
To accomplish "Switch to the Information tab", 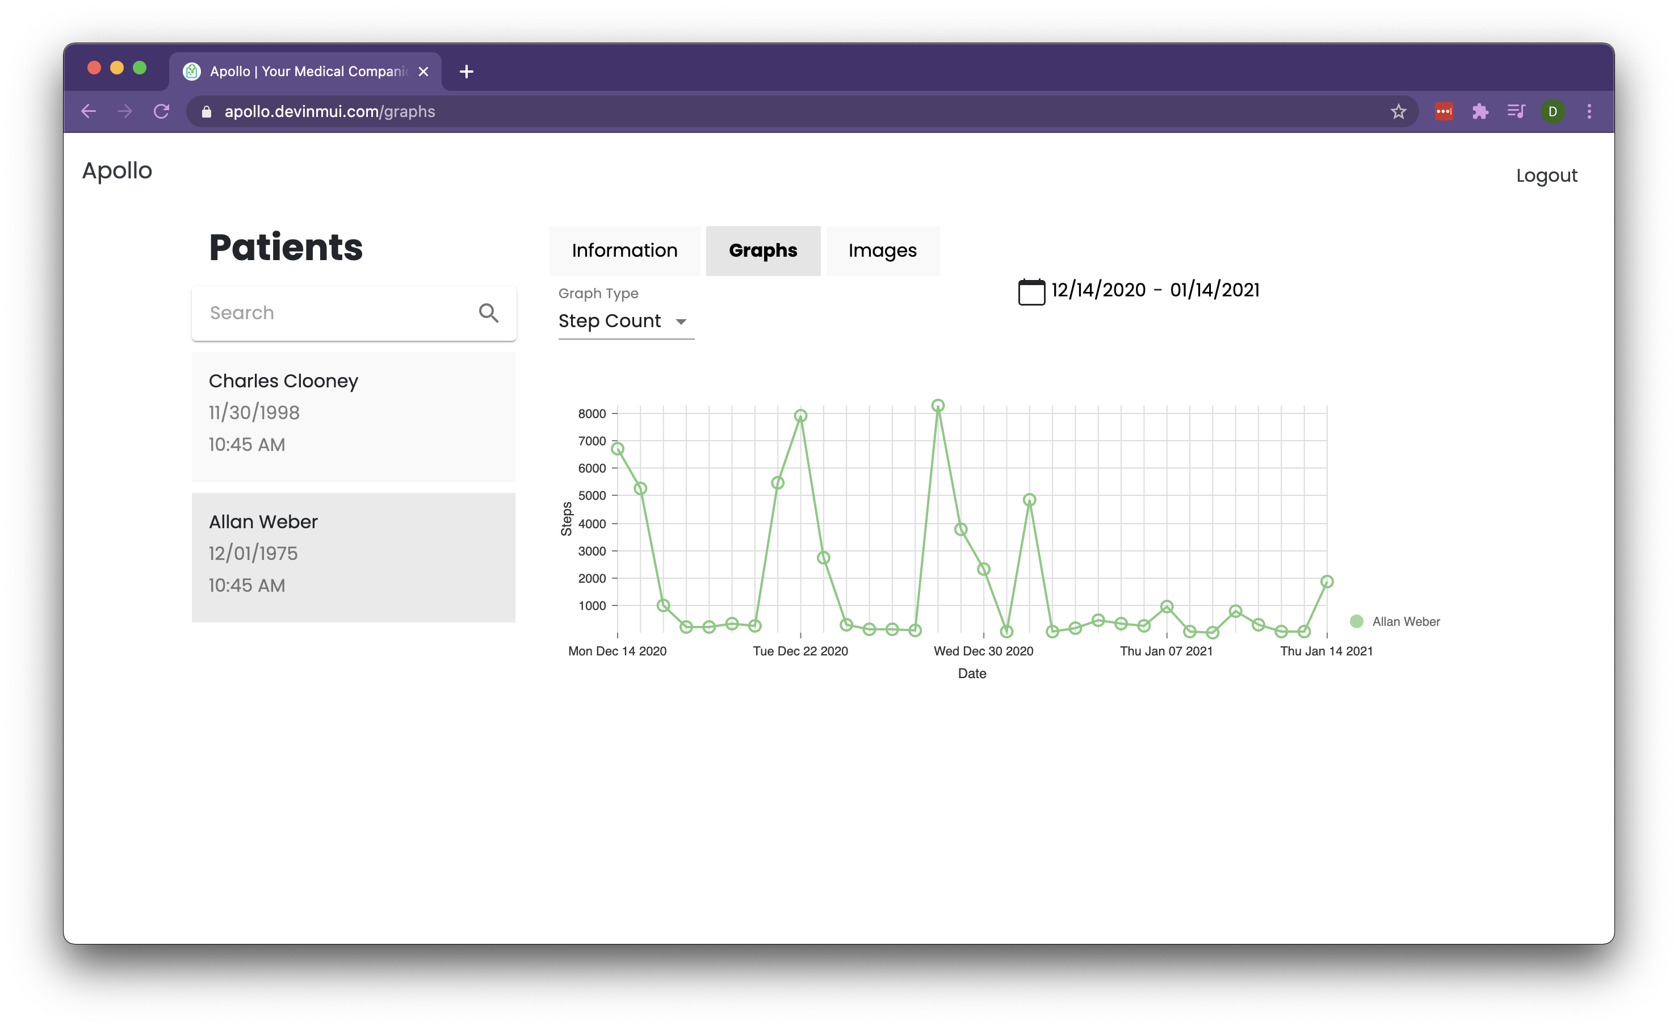I will 624,250.
